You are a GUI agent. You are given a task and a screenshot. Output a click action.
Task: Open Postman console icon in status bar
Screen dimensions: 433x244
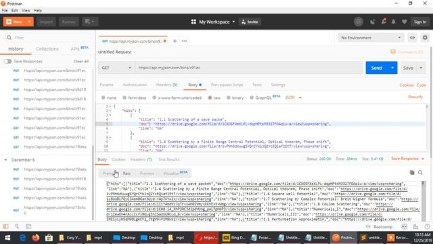(x=28, y=226)
